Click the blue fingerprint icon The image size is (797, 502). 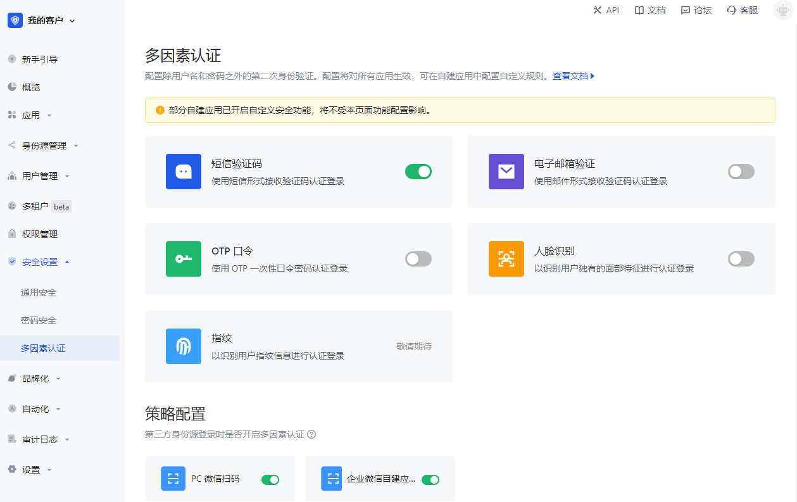coord(183,346)
